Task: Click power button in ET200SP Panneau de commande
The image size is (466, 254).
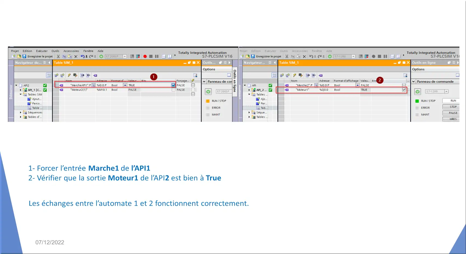Action: 208,91
